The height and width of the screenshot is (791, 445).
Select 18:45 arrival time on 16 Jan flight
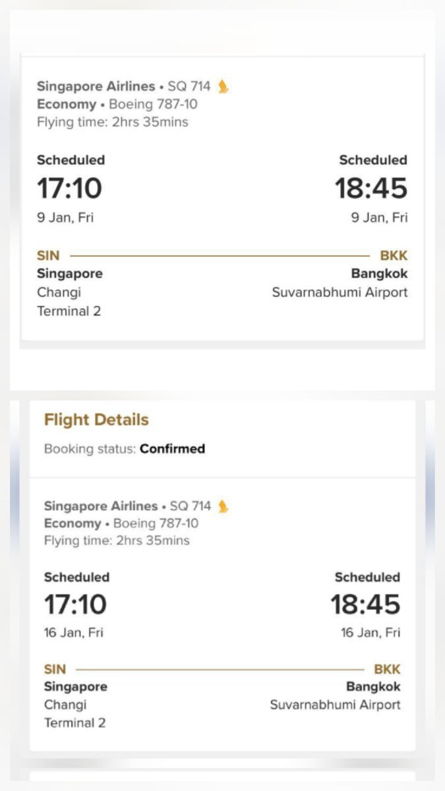click(x=365, y=604)
